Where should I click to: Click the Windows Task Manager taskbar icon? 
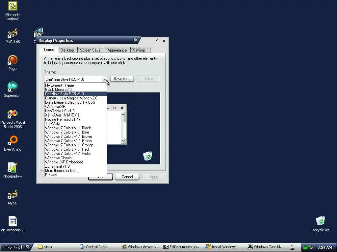click(266, 247)
